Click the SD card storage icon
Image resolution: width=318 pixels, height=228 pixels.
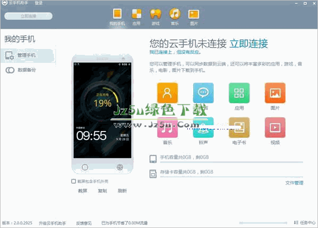tap(153, 174)
